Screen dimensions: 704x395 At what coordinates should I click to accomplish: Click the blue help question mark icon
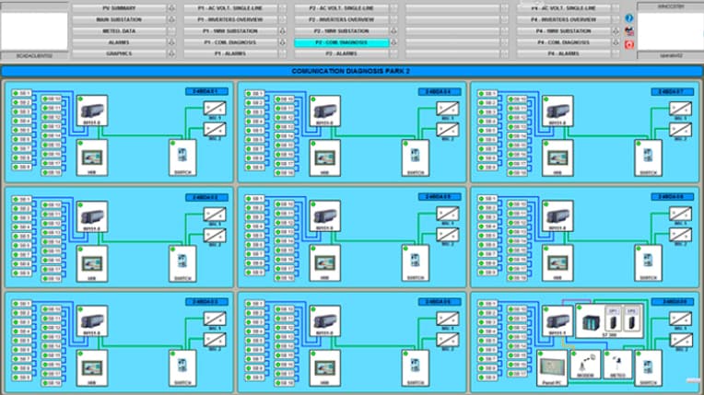click(x=628, y=17)
